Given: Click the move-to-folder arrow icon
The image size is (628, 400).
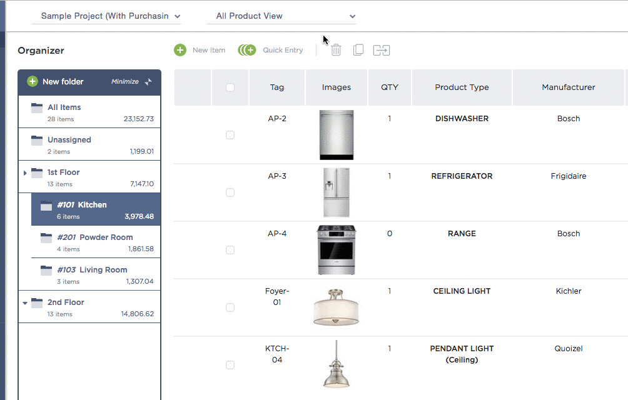Looking at the screenshot, I should [x=382, y=50].
